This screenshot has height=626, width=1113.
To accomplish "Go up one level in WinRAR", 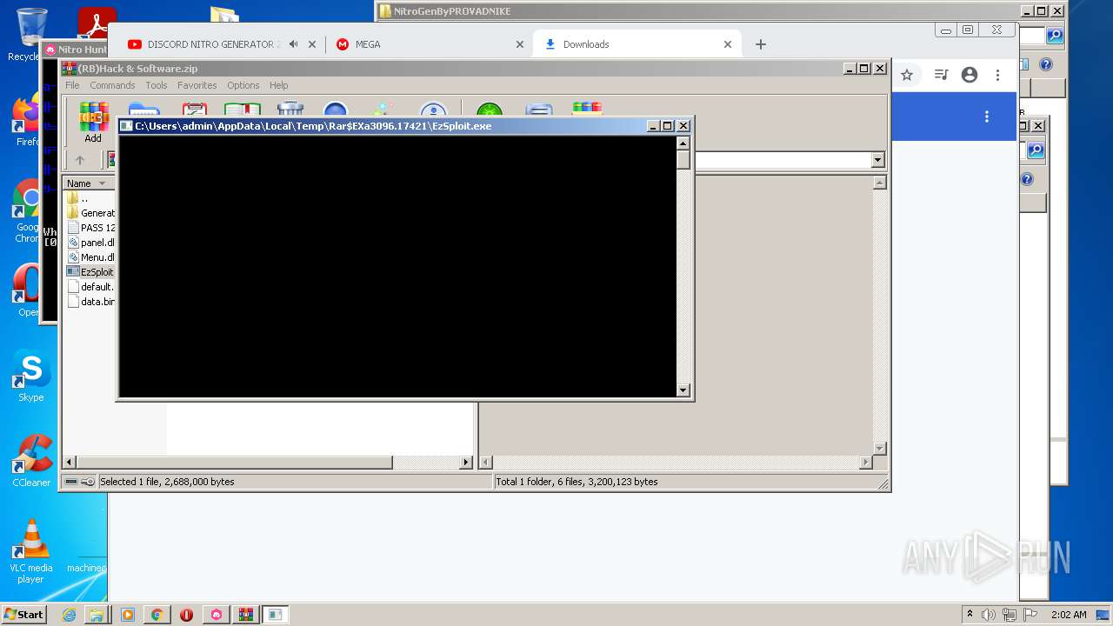I will 80,160.
